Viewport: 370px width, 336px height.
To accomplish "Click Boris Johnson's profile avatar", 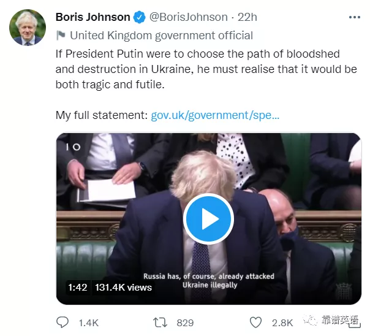I will (28, 28).
